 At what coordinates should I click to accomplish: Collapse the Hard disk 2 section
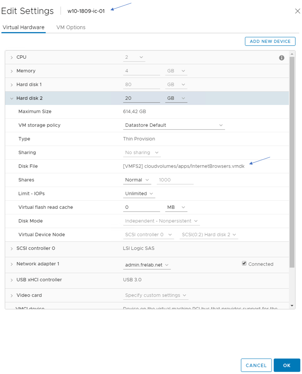[11, 98]
